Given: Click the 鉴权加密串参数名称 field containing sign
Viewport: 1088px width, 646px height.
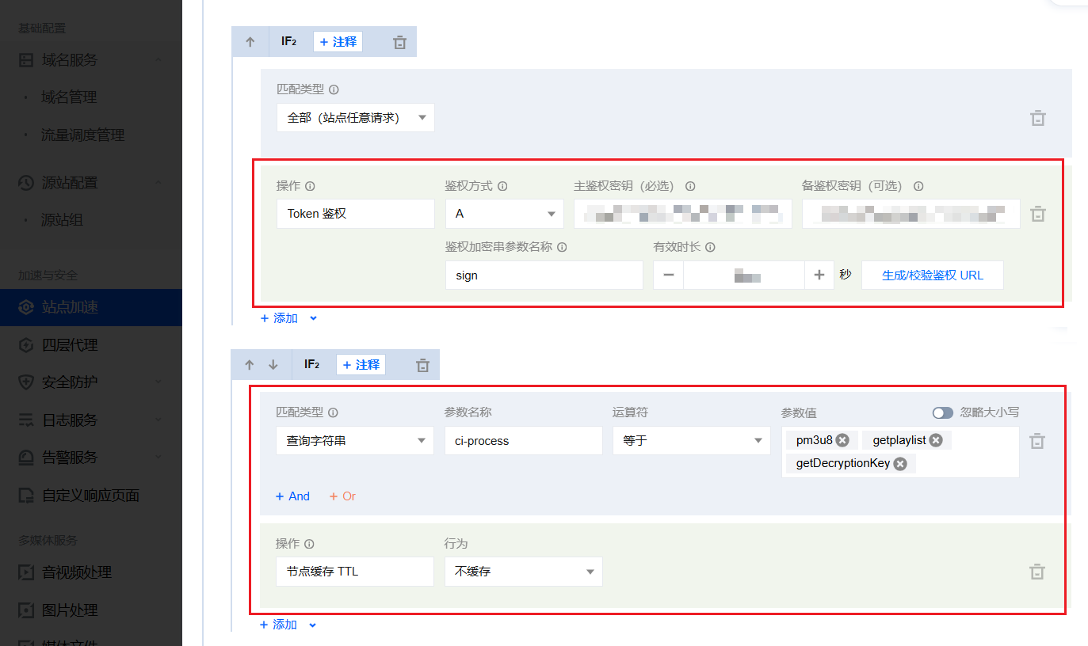Looking at the screenshot, I should pyautogui.click(x=544, y=275).
